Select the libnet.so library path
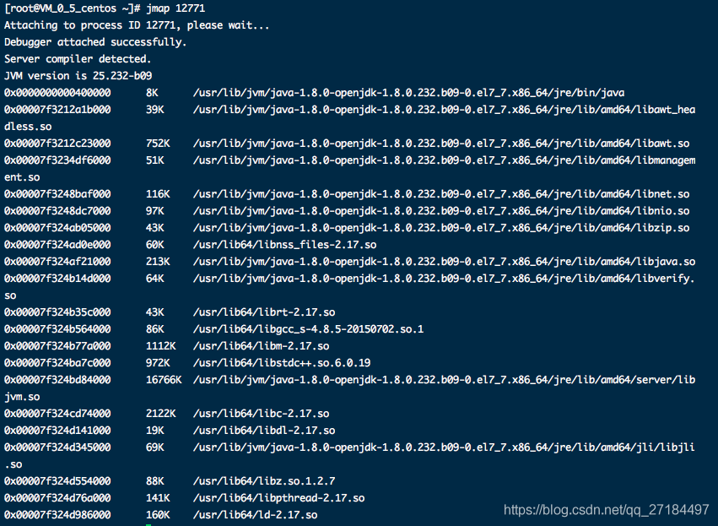This screenshot has height=526, width=718. click(x=441, y=194)
